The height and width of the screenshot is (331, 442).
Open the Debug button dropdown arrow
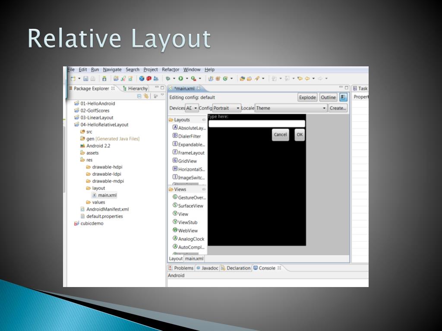click(174, 78)
